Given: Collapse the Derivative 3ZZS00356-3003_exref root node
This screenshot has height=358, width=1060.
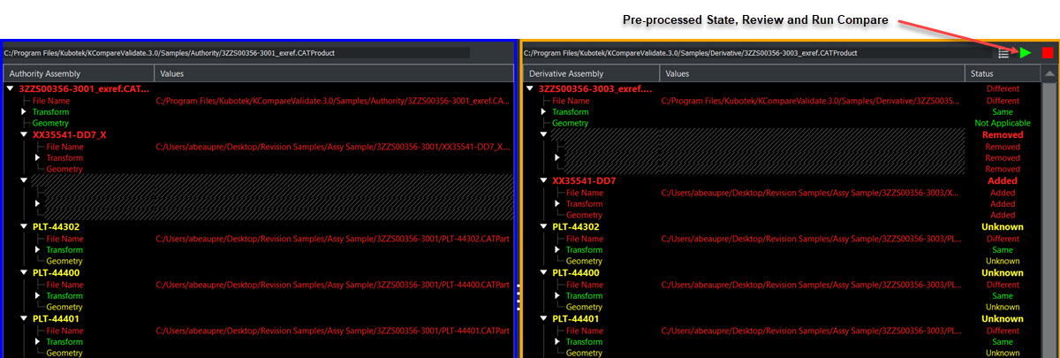Looking at the screenshot, I should point(529,88).
